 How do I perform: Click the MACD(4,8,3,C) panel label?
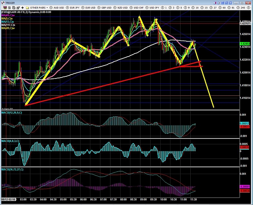[10, 141]
